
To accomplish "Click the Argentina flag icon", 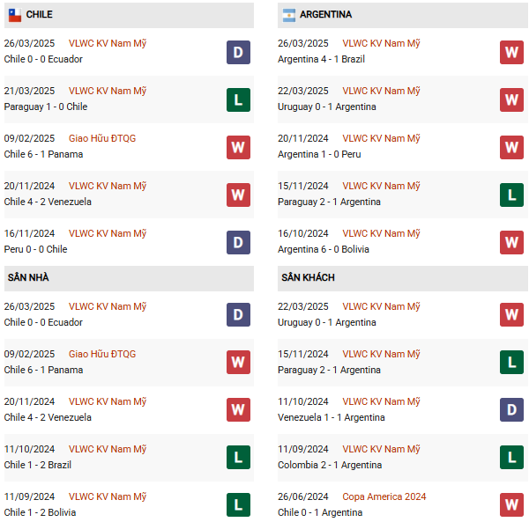I will pos(289,15).
